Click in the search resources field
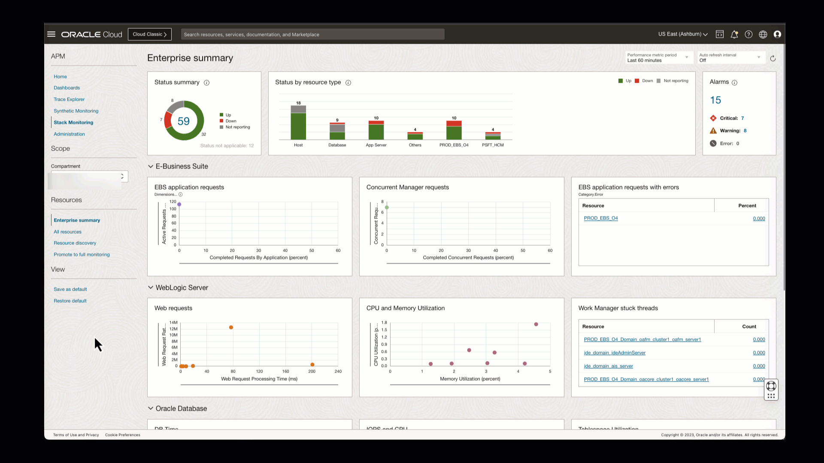The image size is (824, 463). (312, 34)
